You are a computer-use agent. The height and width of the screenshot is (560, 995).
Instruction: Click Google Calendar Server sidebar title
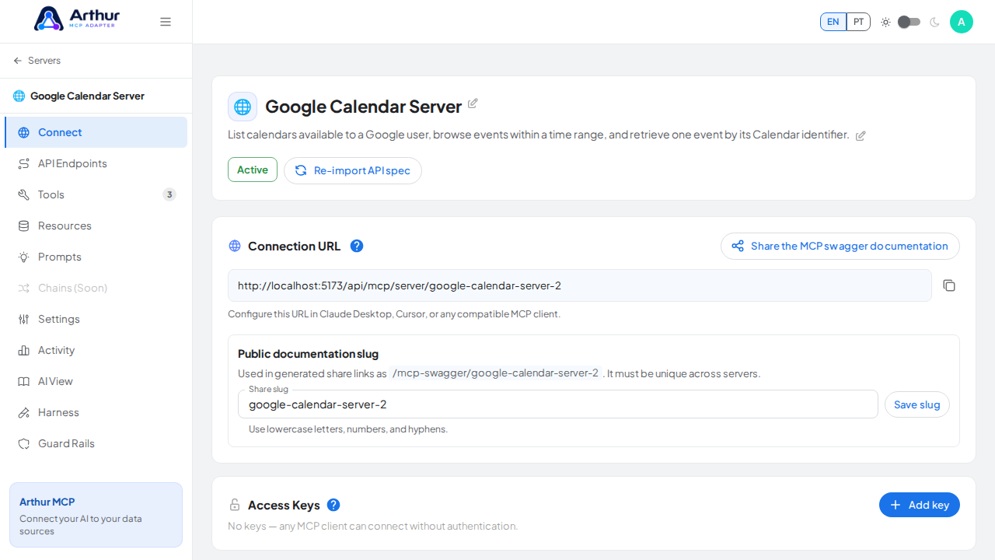pyautogui.click(x=87, y=96)
